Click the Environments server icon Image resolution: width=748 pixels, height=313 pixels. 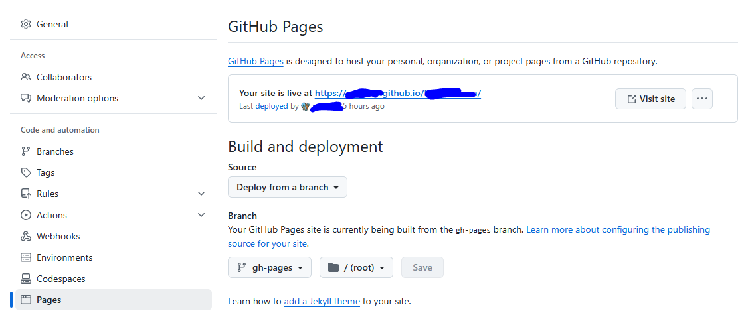pyautogui.click(x=26, y=257)
